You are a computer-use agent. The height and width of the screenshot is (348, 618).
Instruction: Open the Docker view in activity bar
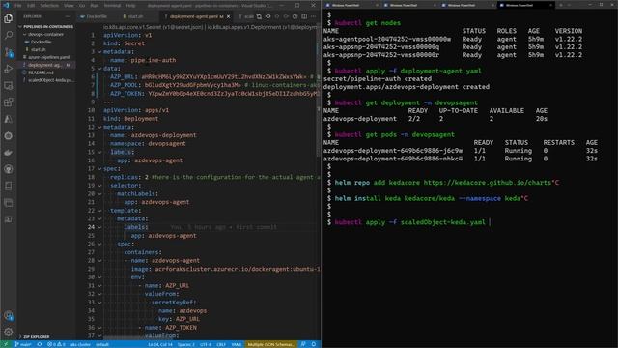9,153
